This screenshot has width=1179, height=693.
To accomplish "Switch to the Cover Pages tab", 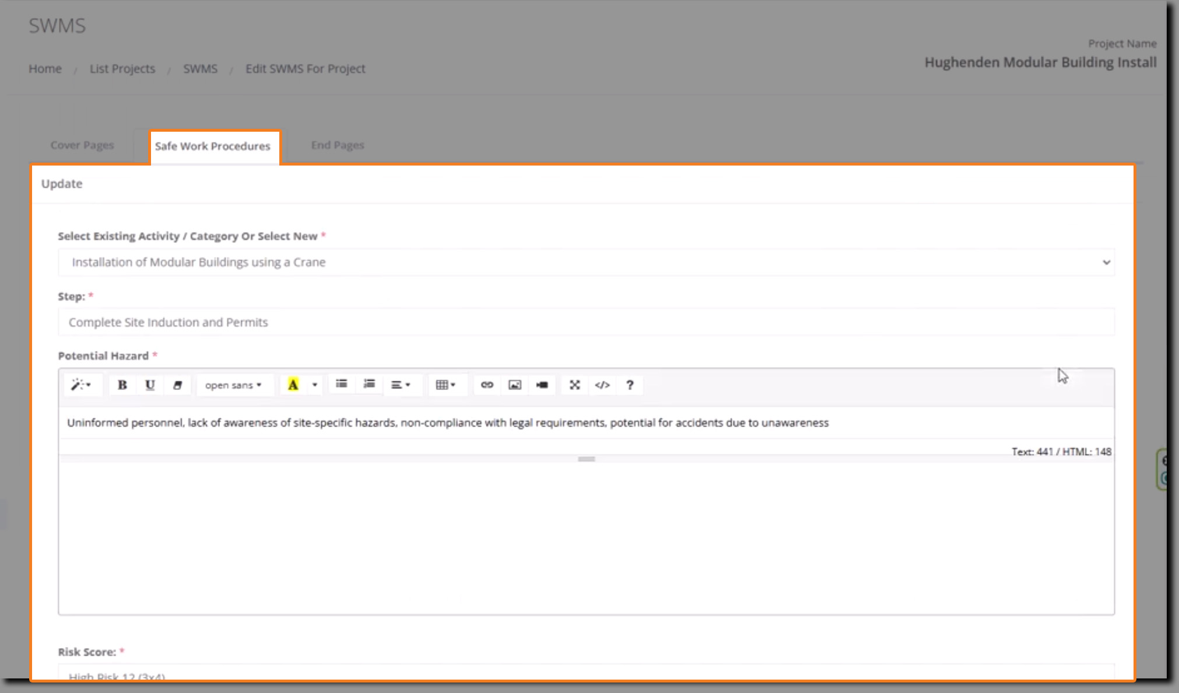I will 82,145.
